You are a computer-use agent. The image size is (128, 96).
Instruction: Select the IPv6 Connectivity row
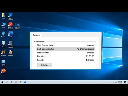[66, 49]
